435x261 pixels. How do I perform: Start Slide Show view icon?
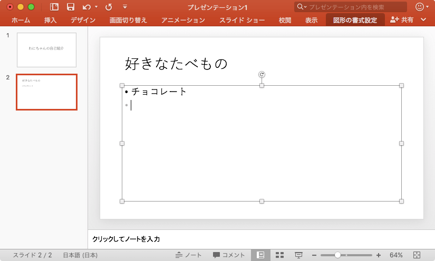(298, 255)
